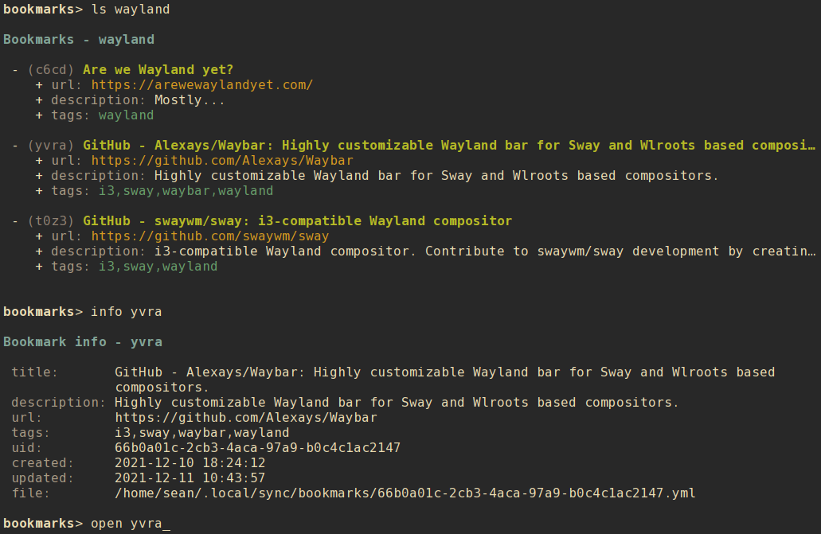Click the .yml file path in Bookmark info

click(405, 493)
